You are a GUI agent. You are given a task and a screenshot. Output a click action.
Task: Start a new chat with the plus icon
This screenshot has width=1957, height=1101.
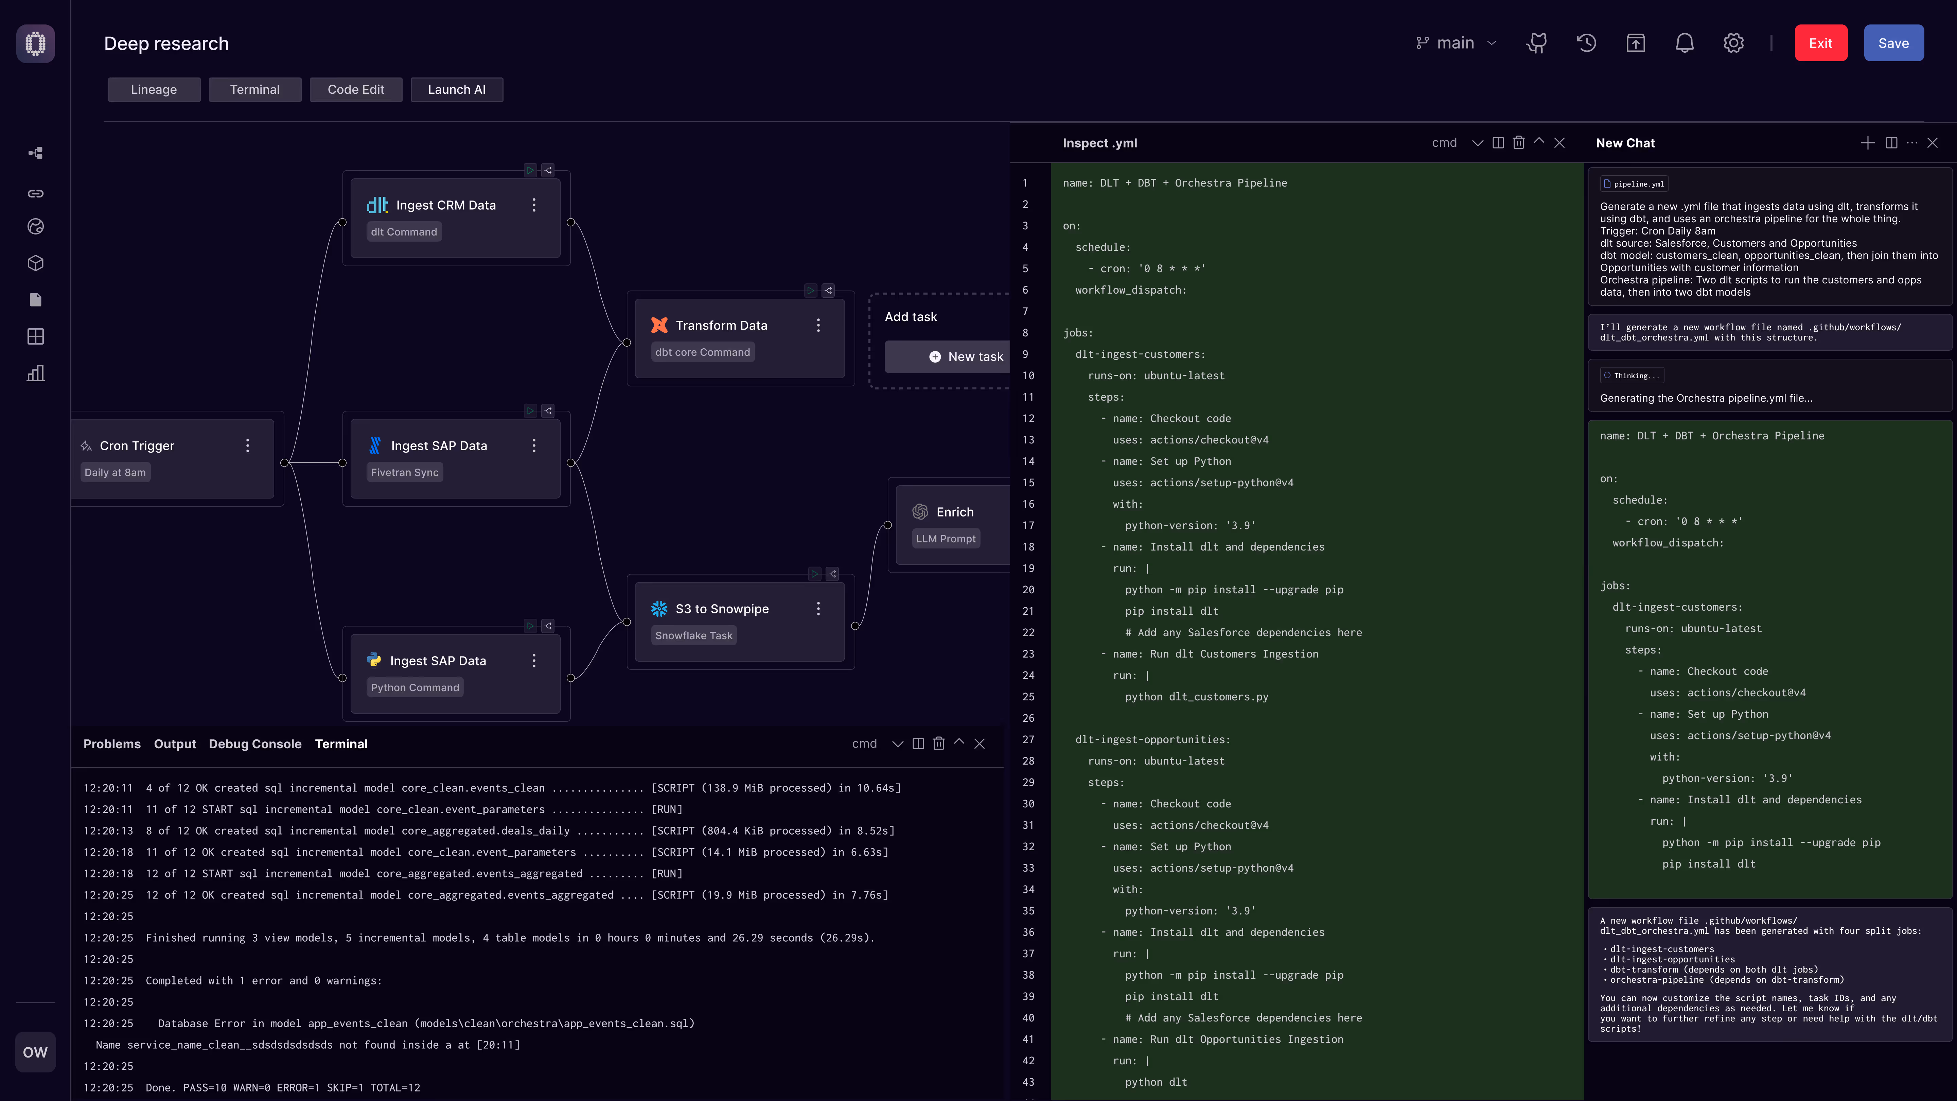point(1868,143)
